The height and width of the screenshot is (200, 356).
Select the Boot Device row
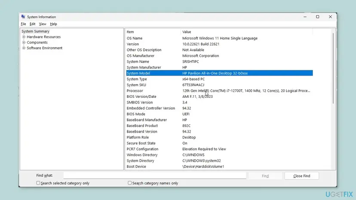219,167
